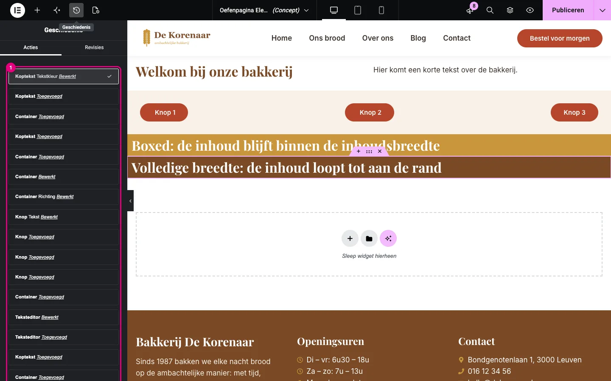Open the Elementor logo menu
This screenshot has height=381, width=611.
pos(17,10)
